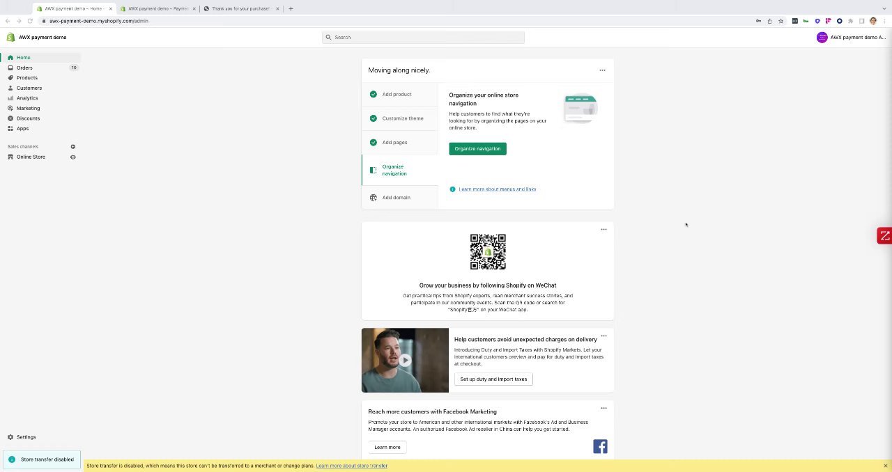Click the red floating widget icon at right edge
The height and width of the screenshot is (472, 892).
coord(884,236)
